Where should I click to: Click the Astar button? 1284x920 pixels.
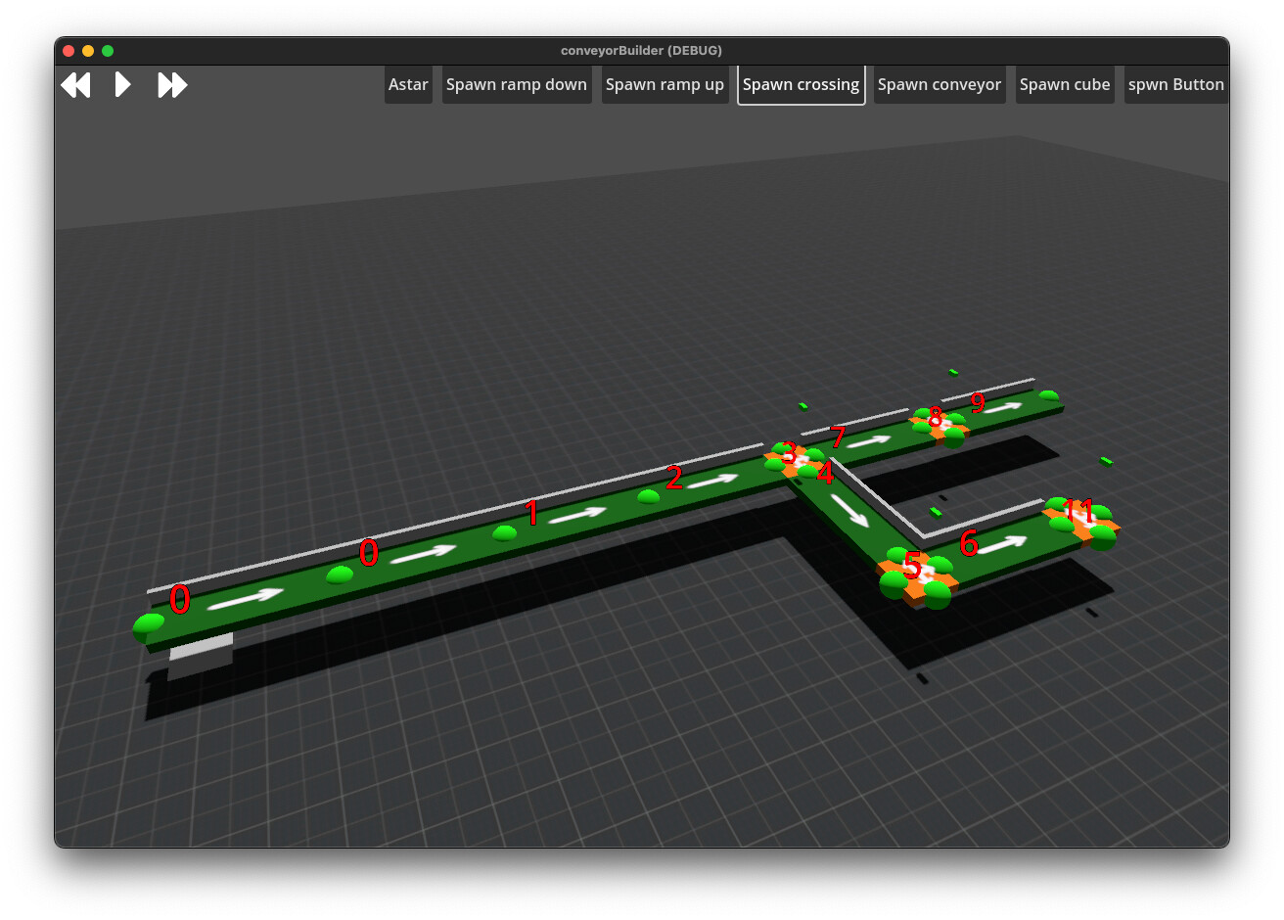(x=408, y=84)
